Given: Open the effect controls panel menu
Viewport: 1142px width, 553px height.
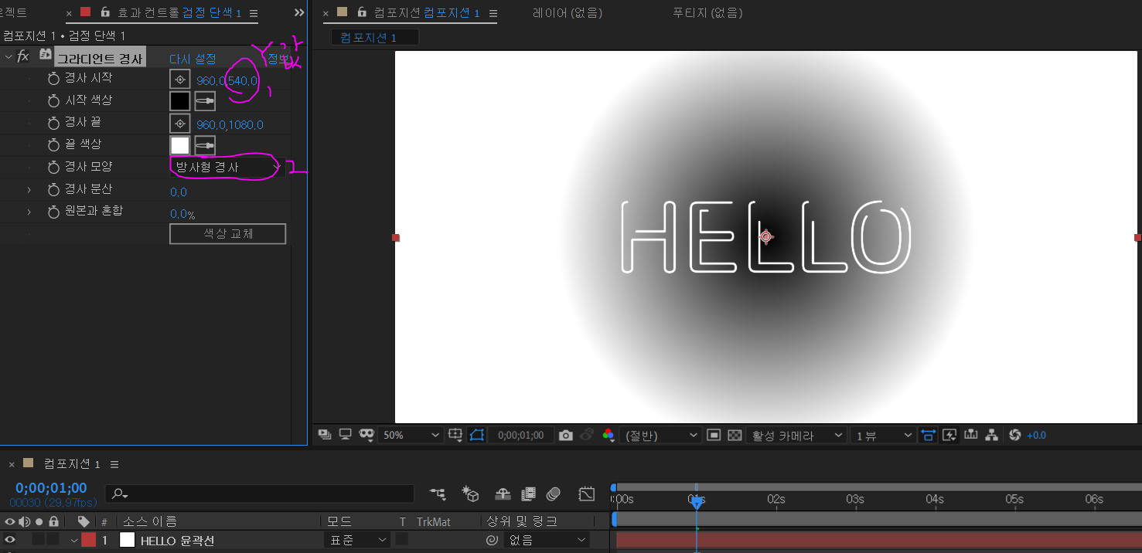Looking at the screenshot, I should (x=254, y=13).
